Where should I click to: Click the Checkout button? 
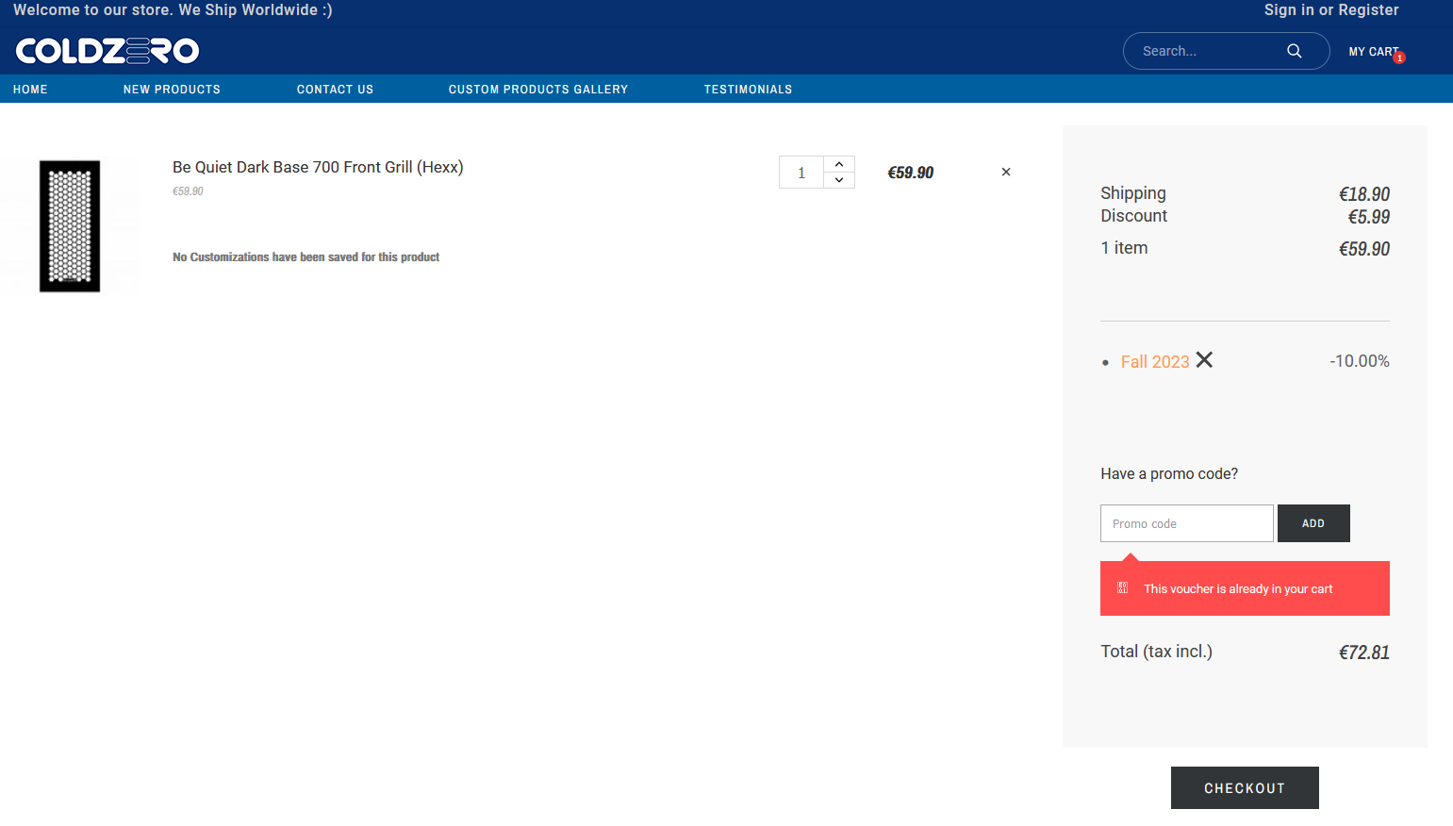coord(1245,788)
